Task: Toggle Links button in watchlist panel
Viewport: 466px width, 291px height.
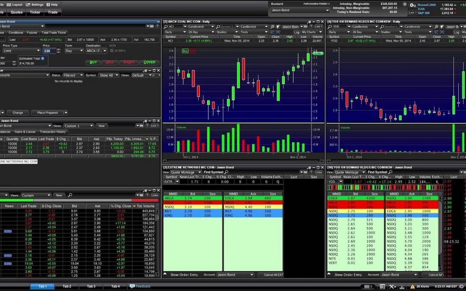Action: click(154, 195)
